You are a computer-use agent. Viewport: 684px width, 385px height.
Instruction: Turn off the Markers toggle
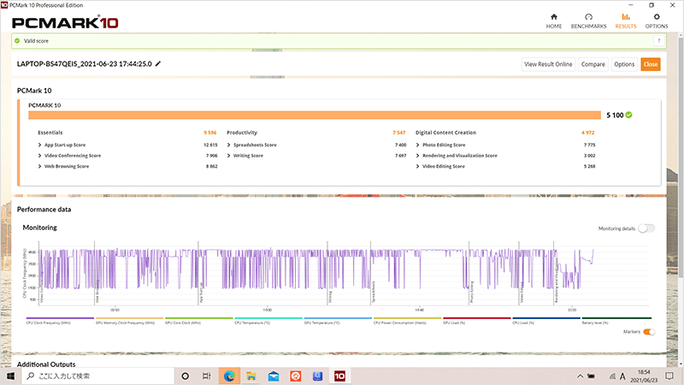pos(649,332)
